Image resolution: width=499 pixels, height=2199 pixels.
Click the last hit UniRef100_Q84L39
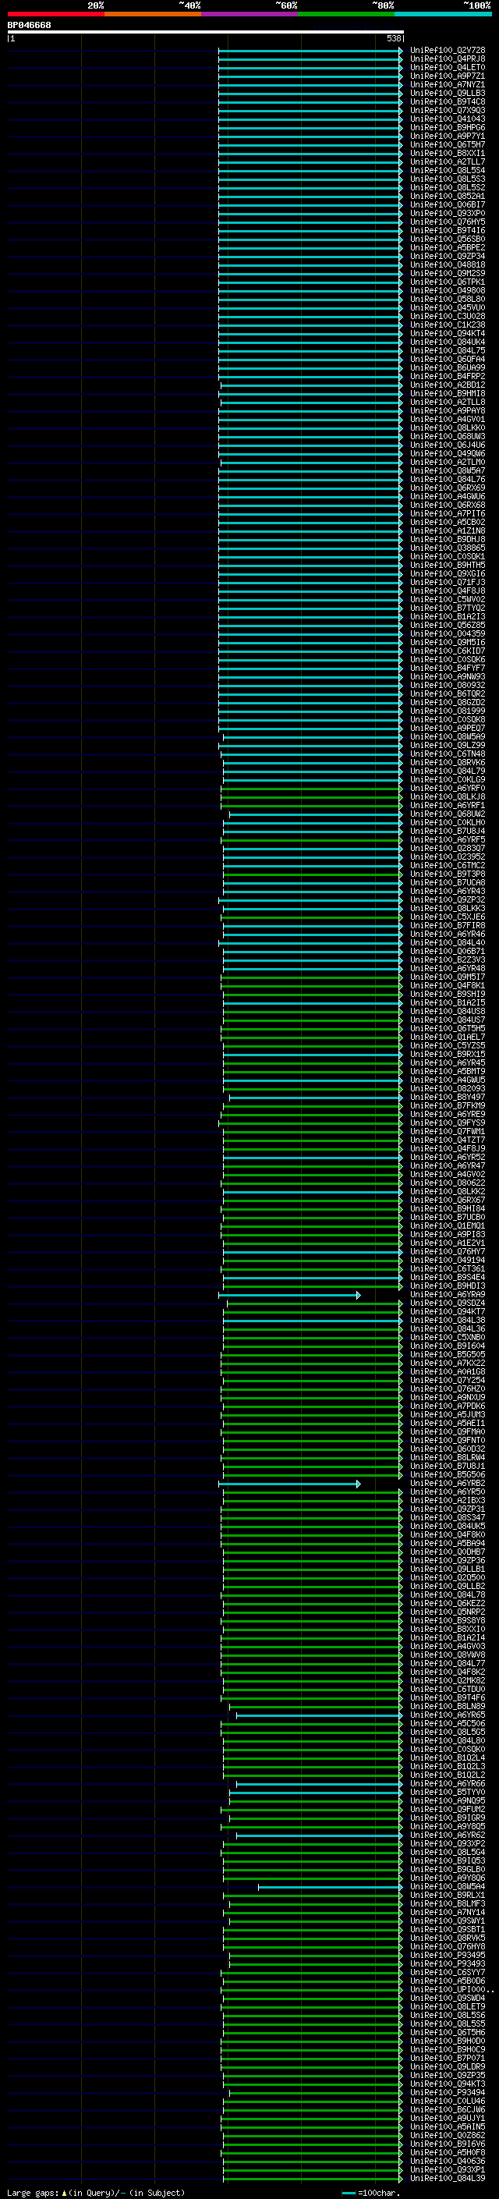[447, 2179]
